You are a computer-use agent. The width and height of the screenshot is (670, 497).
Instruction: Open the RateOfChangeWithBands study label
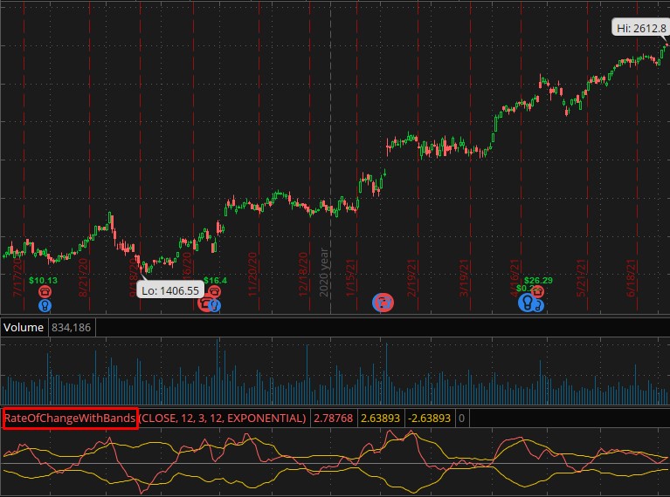[70, 419]
